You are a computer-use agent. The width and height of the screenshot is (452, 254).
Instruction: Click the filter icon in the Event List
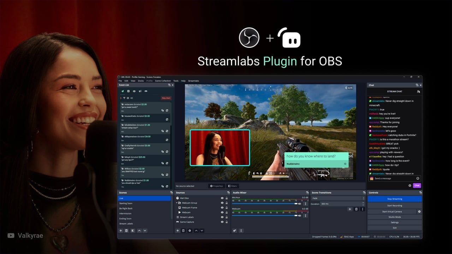pyautogui.click(x=124, y=98)
